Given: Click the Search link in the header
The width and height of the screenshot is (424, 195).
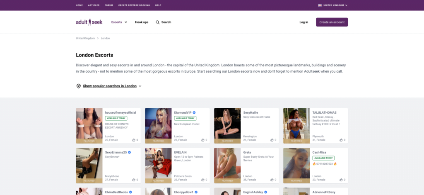Looking at the screenshot, I should pos(166,22).
